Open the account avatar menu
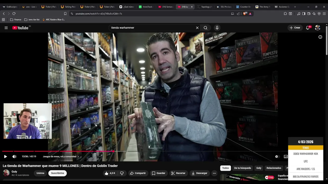This screenshot has height=184, width=328. coord(318,28)
